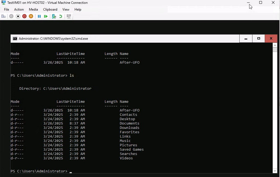Image resolution: width=280 pixels, height=177 pixels.
Task: Toggle enhanced session monitor icon
Action: [x=69, y=16]
